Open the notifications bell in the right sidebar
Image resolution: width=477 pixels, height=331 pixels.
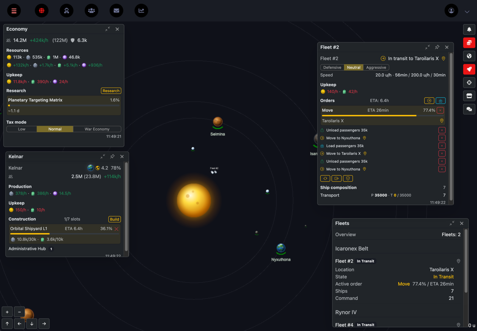(x=469, y=29)
